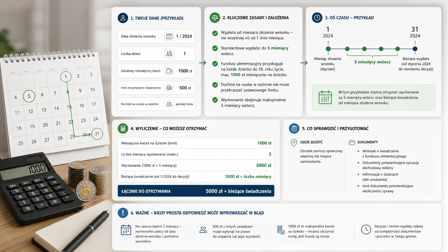This screenshot has width=448, height=252.
Task: Select the children icon in "Liczba dzieci" row
Action: (169, 54)
